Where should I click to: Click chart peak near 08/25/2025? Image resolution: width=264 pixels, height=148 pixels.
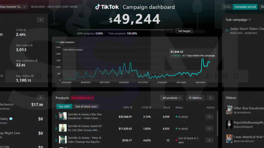[x=203, y=59]
